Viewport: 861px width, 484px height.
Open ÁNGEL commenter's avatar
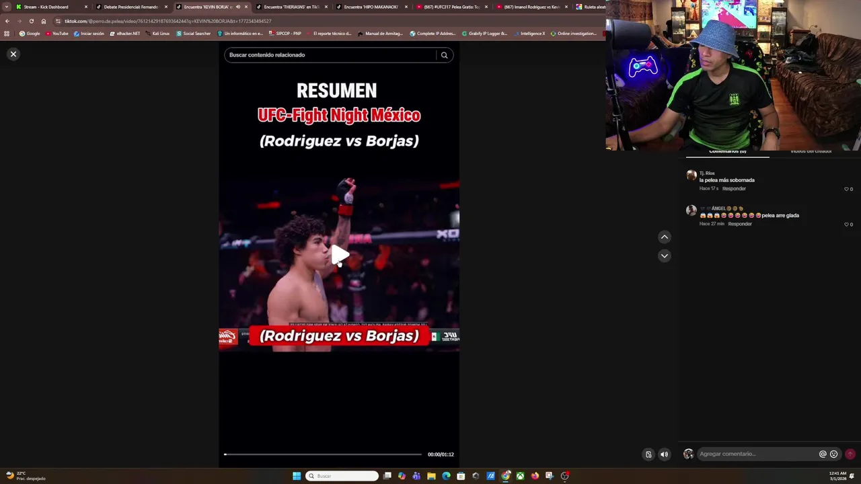pos(691,210)
